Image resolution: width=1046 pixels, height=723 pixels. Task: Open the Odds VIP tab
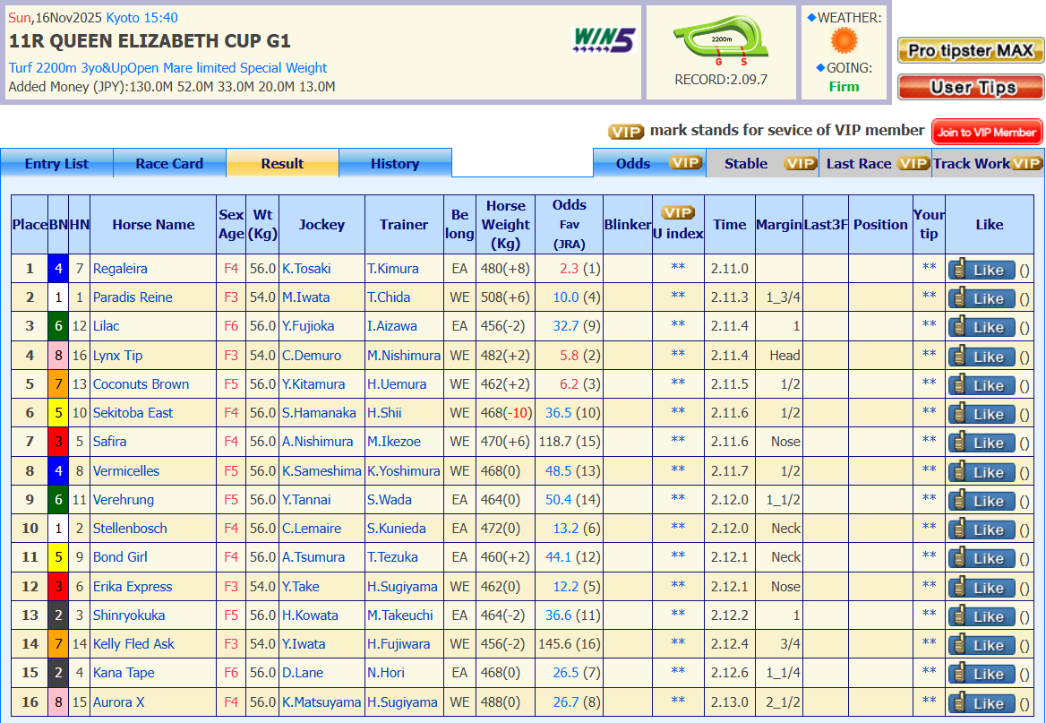(x=649, y=164)
